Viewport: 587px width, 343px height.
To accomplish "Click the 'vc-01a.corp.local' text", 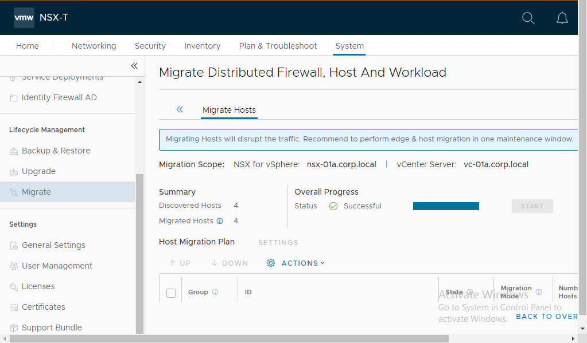I will 496,164.
